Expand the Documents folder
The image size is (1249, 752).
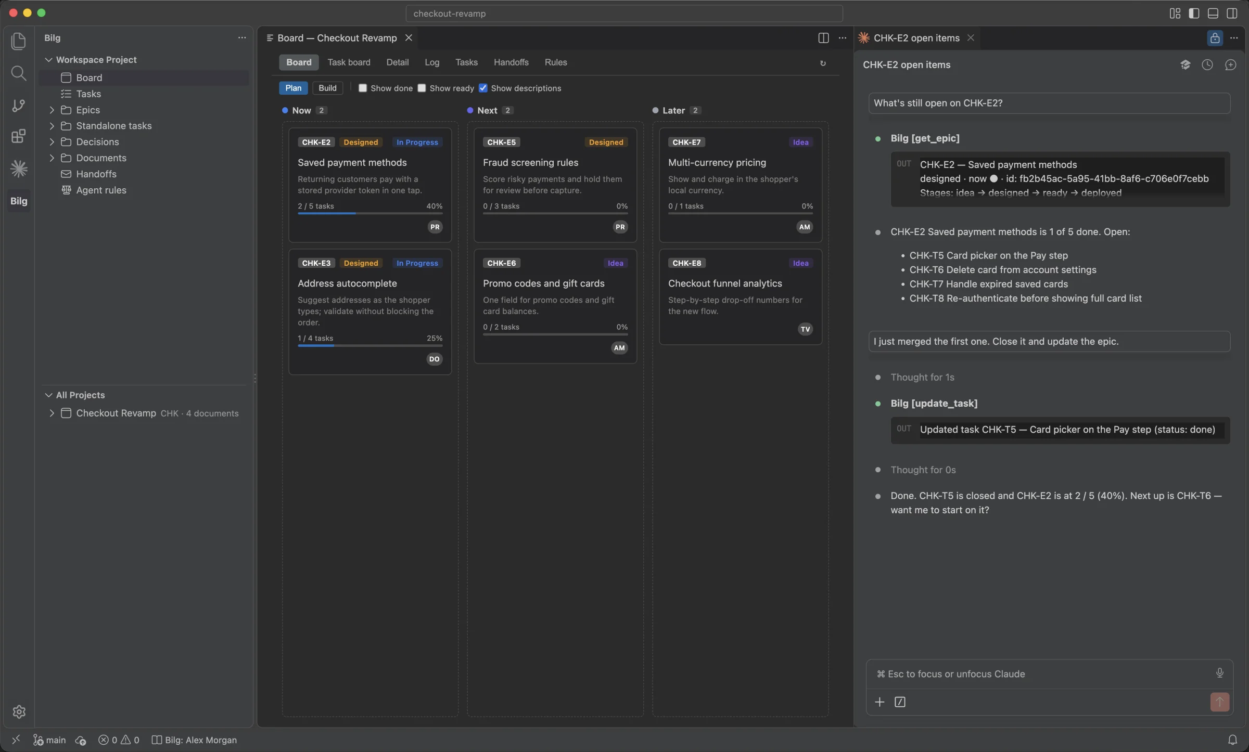pyautogui.click(x=52, y=158)
